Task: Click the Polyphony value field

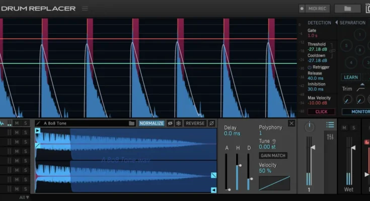Action: 261,134
